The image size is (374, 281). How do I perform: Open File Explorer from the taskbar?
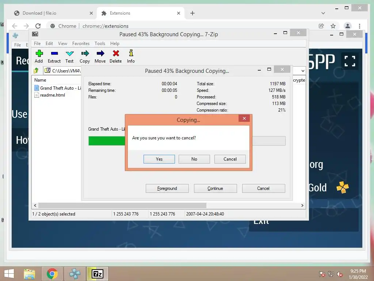(29, 274)
